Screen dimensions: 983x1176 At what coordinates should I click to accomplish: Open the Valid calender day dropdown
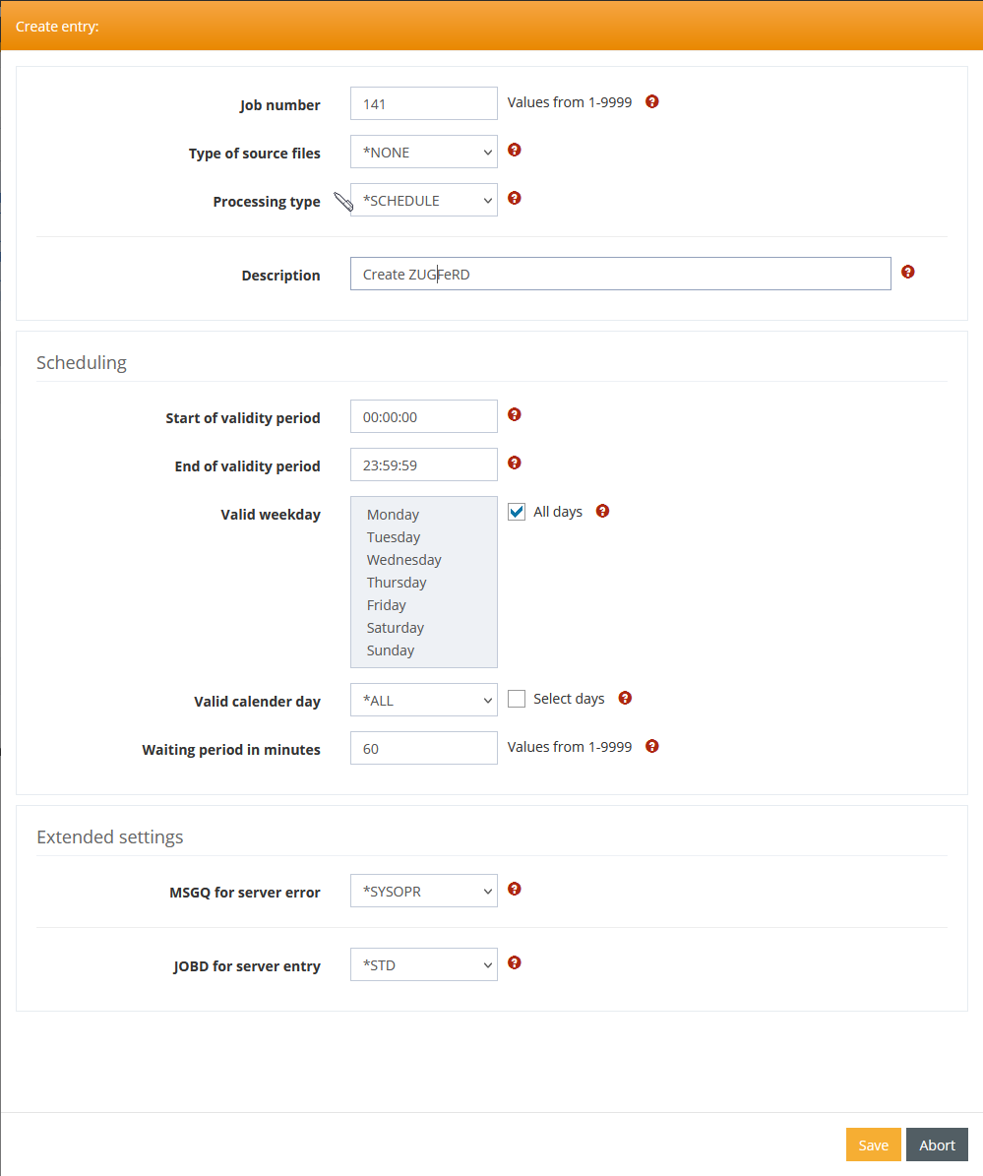pyautogui.click(x=424, y=701)
